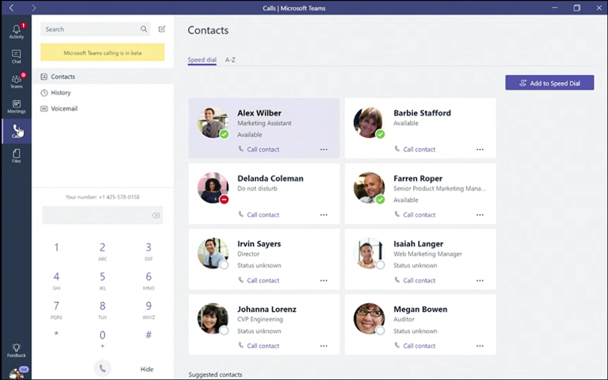Open the Feedback lightbulb icon
This screenshot has width=608, height=380.
(16, 350)
